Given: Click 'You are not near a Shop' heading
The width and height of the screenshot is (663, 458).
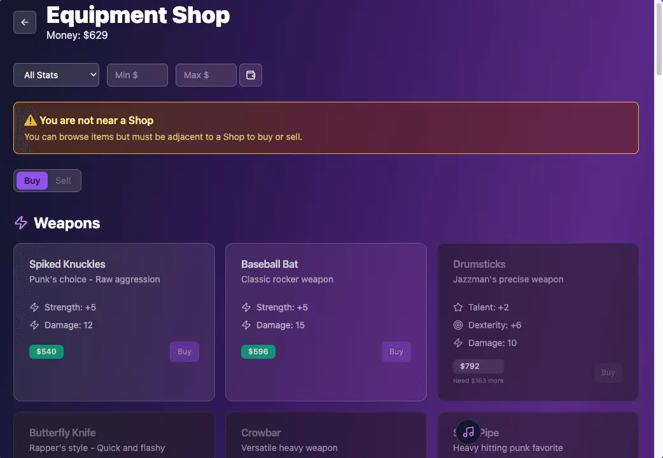Looking at the screenshot, I should point(97,120).
